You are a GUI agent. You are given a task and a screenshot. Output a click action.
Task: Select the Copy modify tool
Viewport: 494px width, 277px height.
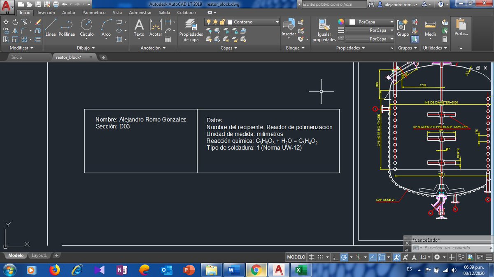[6, 31]
